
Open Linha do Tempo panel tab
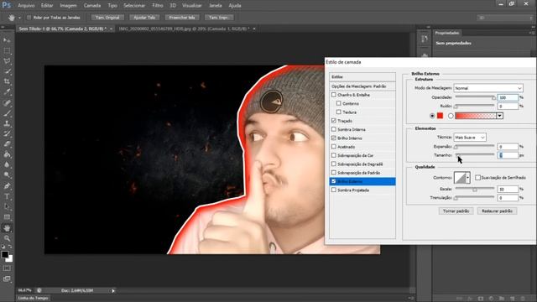[x=33, y=299]
